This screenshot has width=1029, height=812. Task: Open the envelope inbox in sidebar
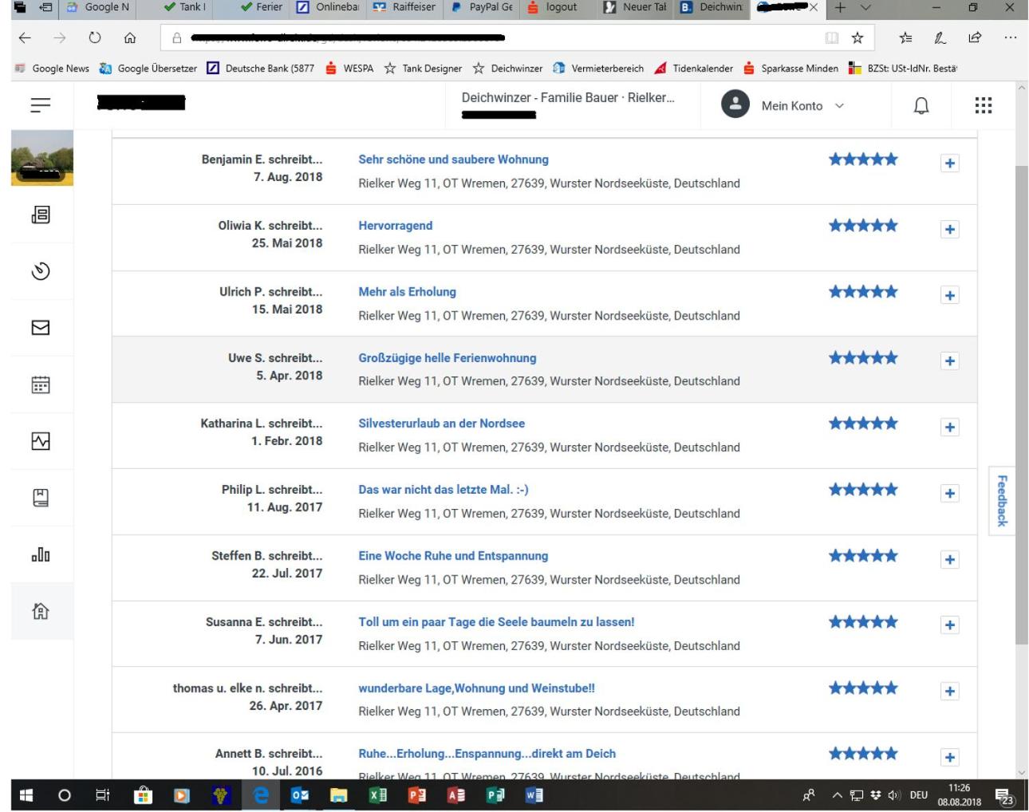pyautogui.click(x=41, y=327)
